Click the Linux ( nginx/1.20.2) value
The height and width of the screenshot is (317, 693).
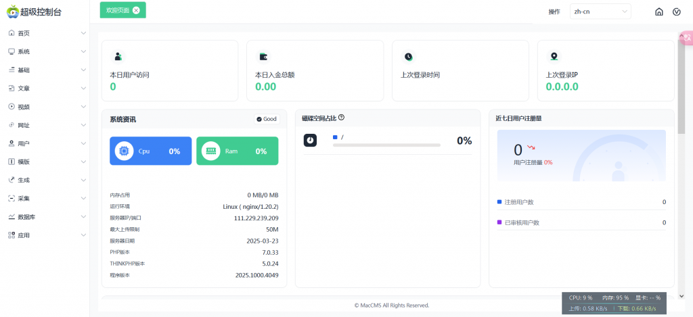(250, 207)
